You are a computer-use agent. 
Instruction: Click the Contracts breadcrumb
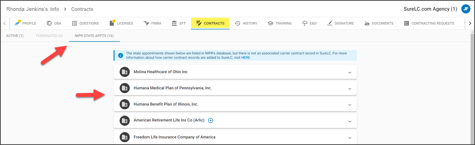(82, 9)
